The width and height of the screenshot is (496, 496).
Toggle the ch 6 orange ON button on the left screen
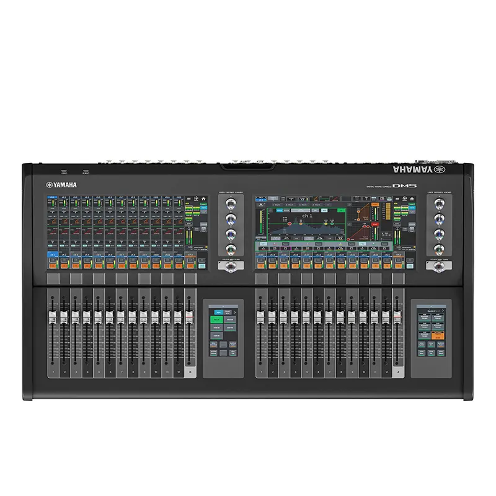(110, 266)
